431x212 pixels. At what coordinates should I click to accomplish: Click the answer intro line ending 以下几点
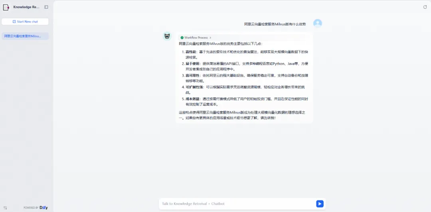point(221,44)
